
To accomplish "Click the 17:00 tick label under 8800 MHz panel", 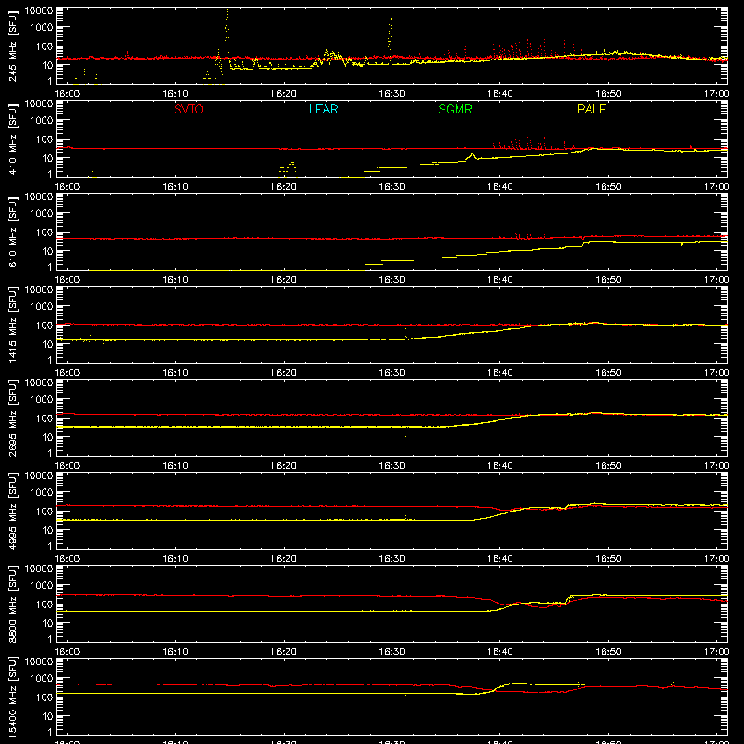I will tap(716, 652).
